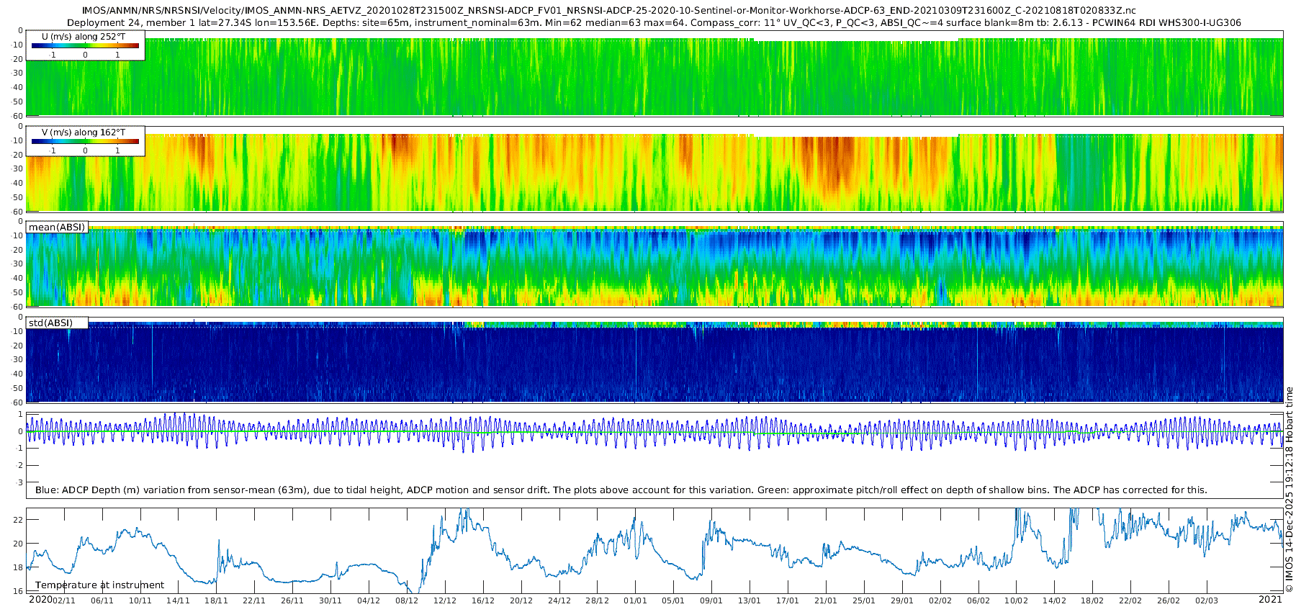
Task: Click the 'Temperature at instrument' label
Action: 99,585
